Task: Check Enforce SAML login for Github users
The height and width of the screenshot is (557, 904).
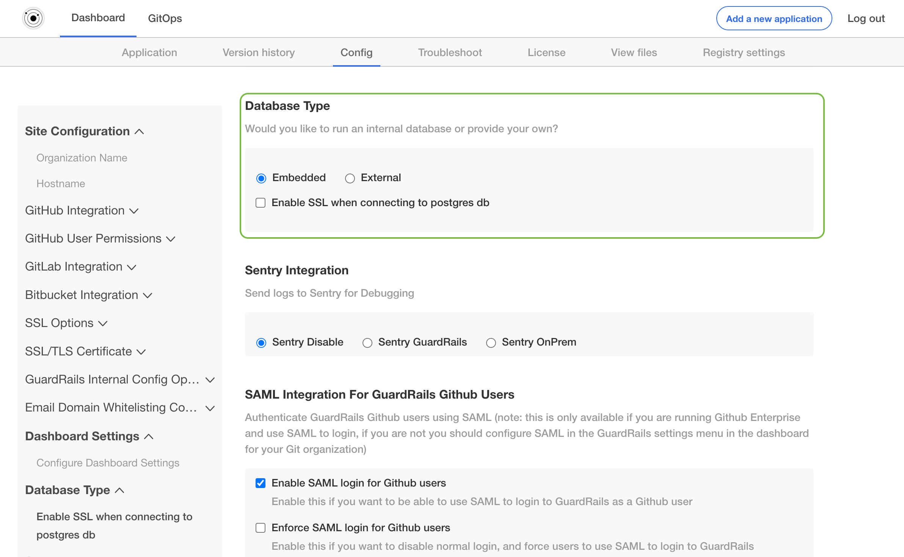Action: 261,528
